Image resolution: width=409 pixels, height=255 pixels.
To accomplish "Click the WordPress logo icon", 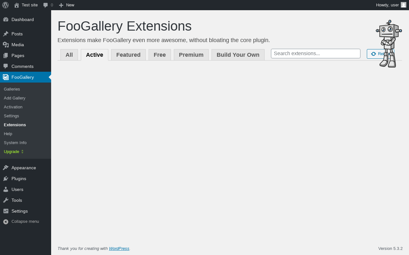I will [5, 5].
